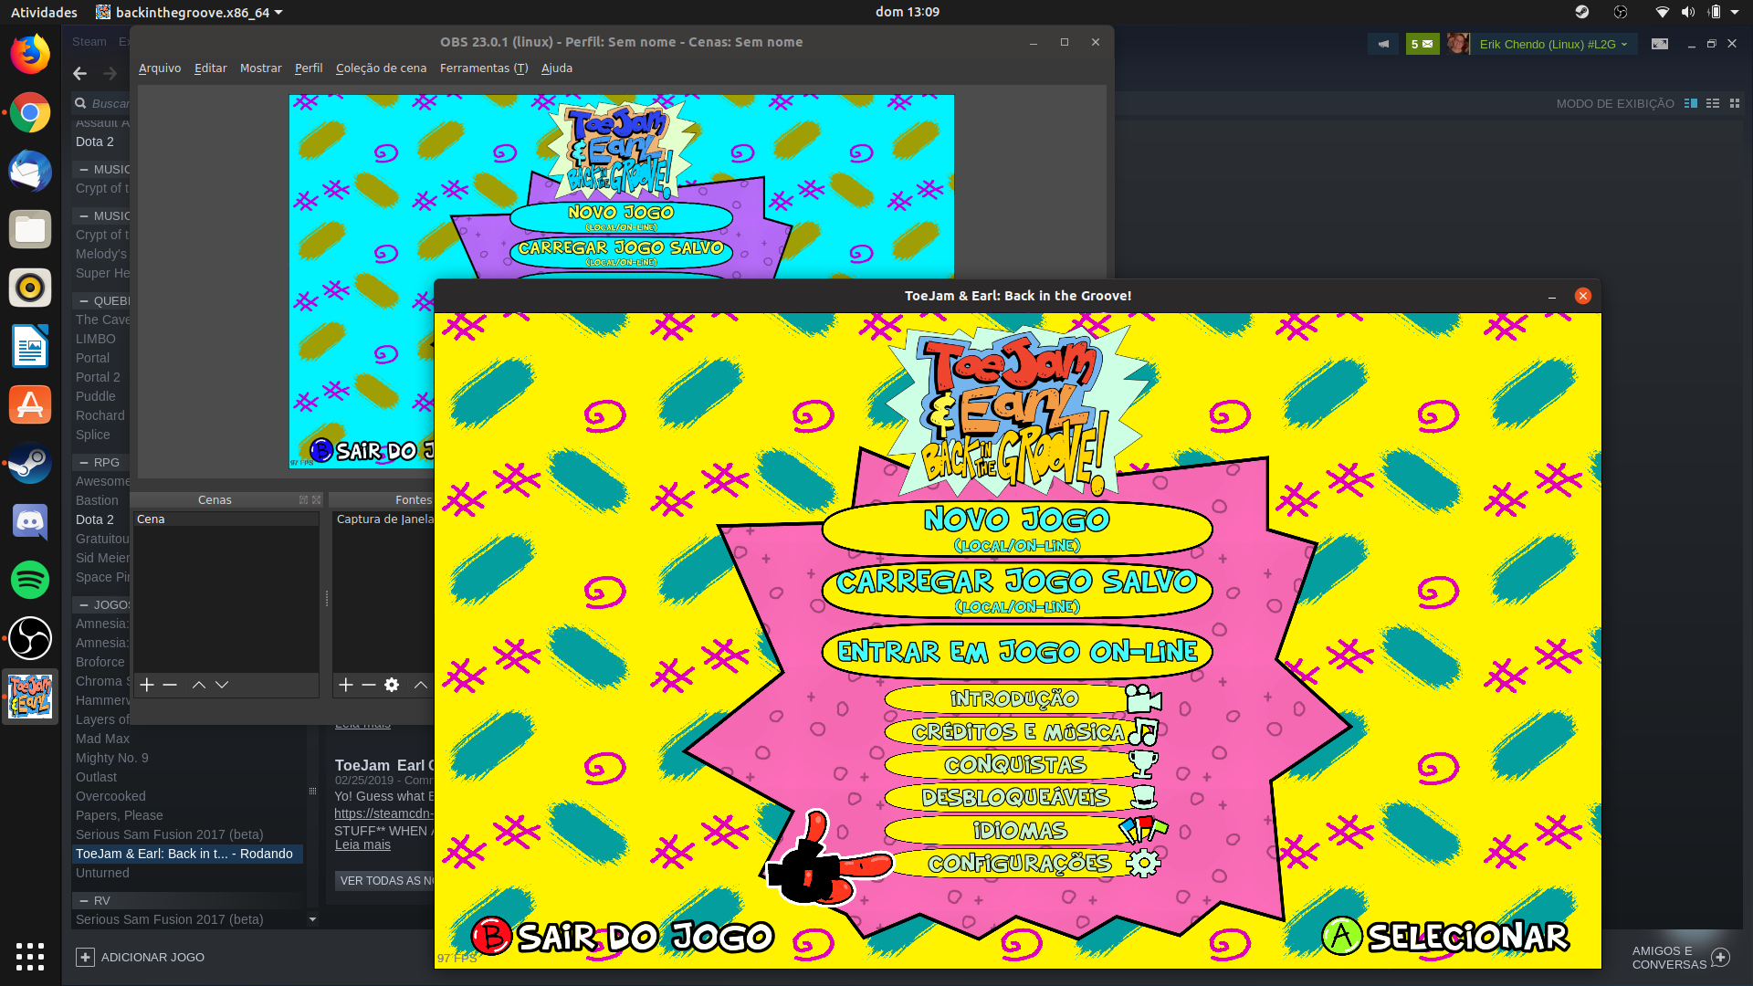
Task: Add a new scene in OBS Cenas
Action: 147,685
